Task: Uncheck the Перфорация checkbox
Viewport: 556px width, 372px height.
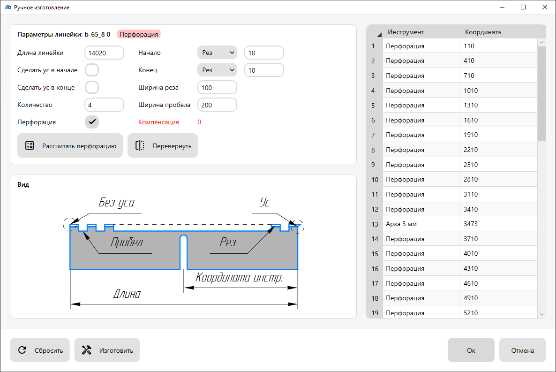Action: [92, 122]
